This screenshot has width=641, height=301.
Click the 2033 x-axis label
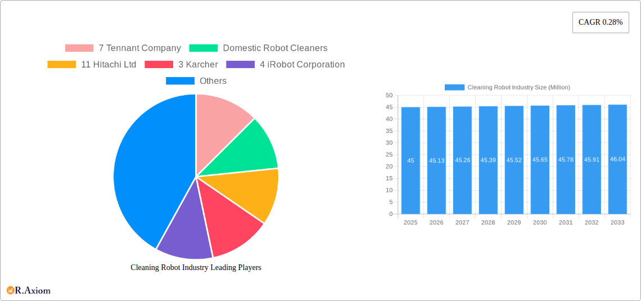point(617,222)
